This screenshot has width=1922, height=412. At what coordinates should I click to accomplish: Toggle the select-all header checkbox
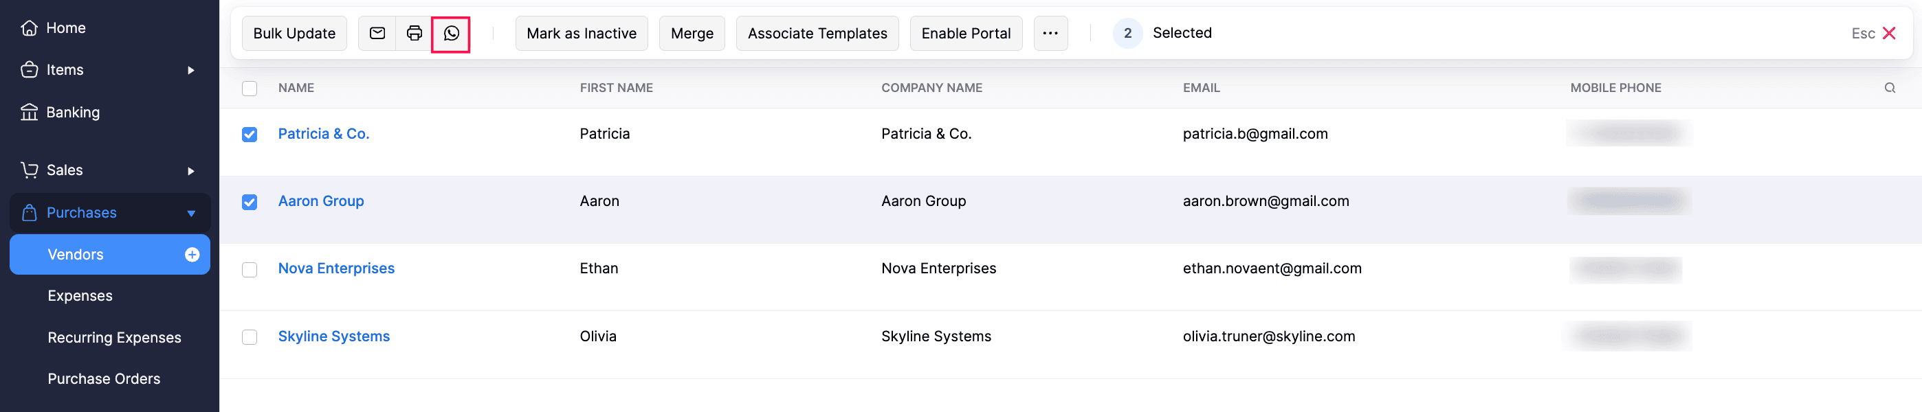pyautogui.click(x=250, y=89)
